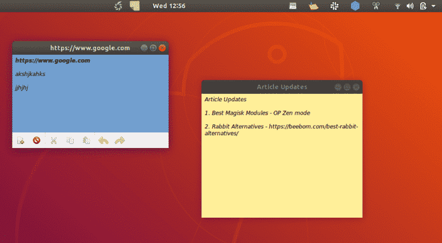Click bold https://www.google.com text in blue note
442x243 pixels.
pyautogui.click(x=53, y=60)
